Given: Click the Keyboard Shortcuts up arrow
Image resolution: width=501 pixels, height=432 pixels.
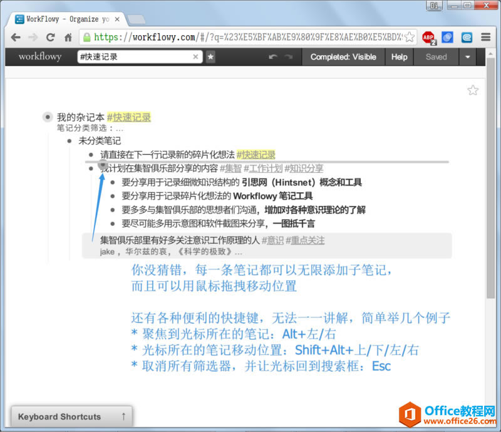Looking at the screenshot, I should 123,416.
